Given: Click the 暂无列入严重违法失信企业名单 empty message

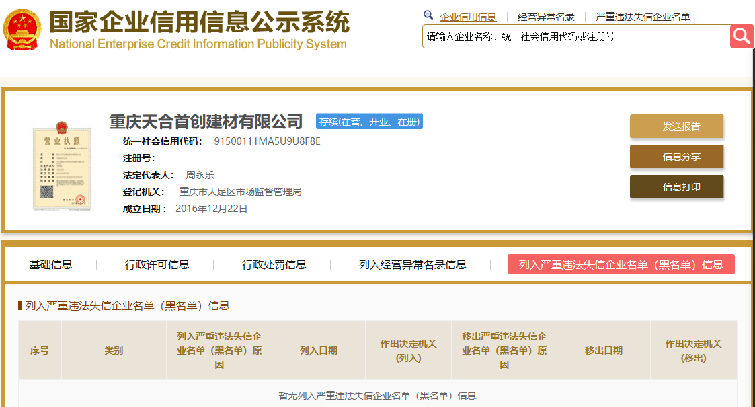Looking at the screenshot, I should (x=377, y=396).
